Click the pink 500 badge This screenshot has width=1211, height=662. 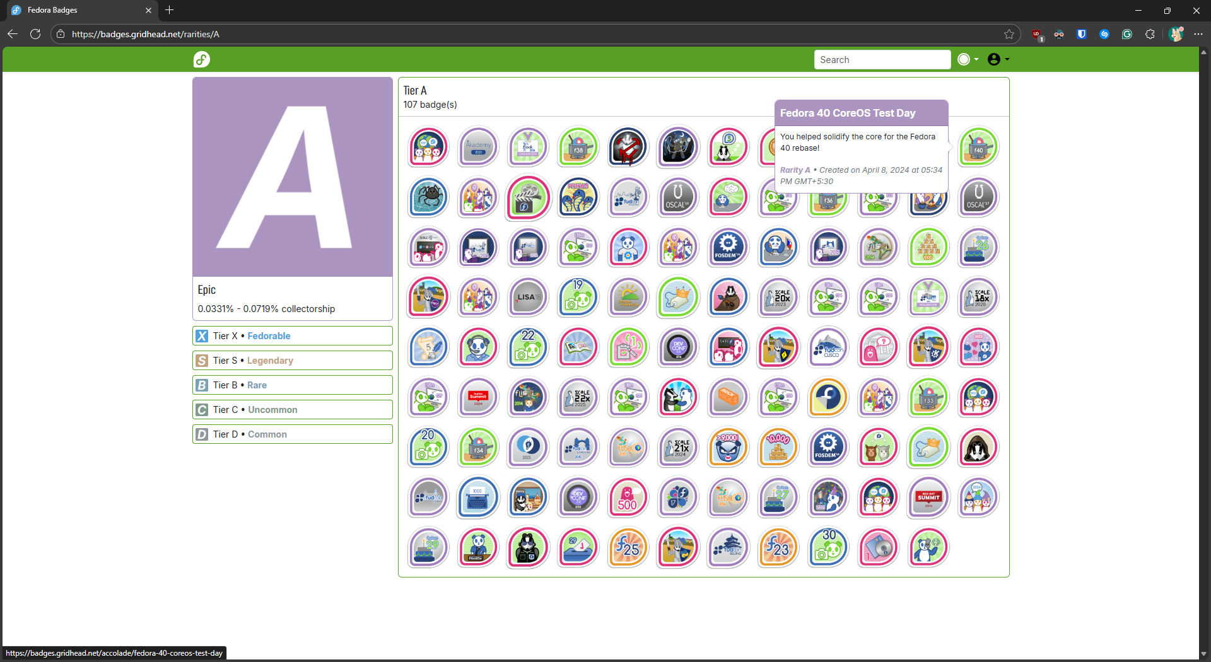628,497
